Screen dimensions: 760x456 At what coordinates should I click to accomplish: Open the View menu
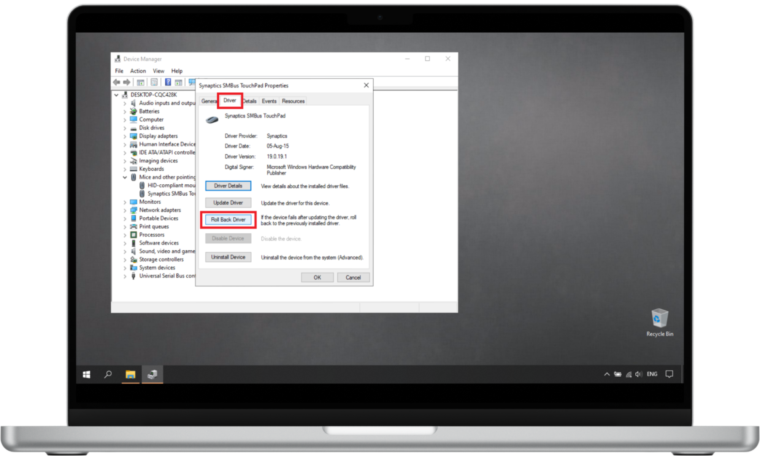point(159,71)
